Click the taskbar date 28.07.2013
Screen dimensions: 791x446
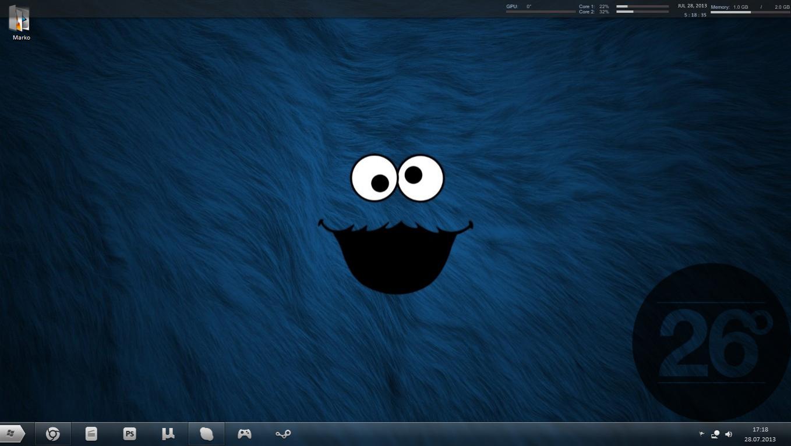[x=760, y=440]
